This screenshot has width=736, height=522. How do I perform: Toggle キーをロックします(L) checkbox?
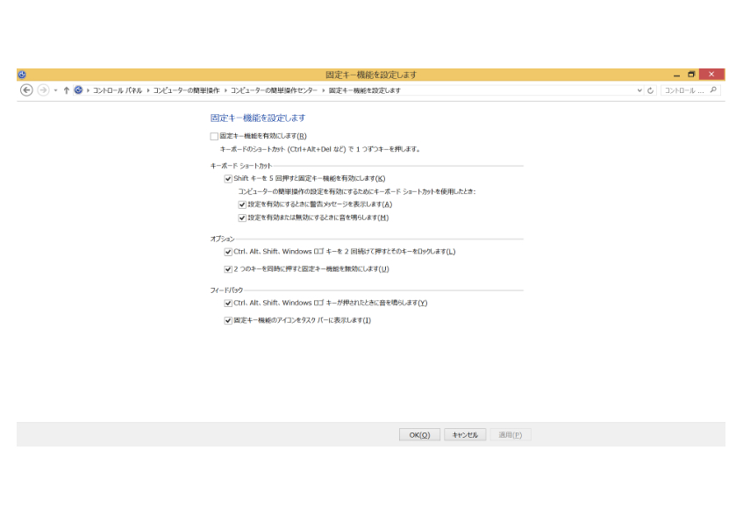[x=228, y=252]
